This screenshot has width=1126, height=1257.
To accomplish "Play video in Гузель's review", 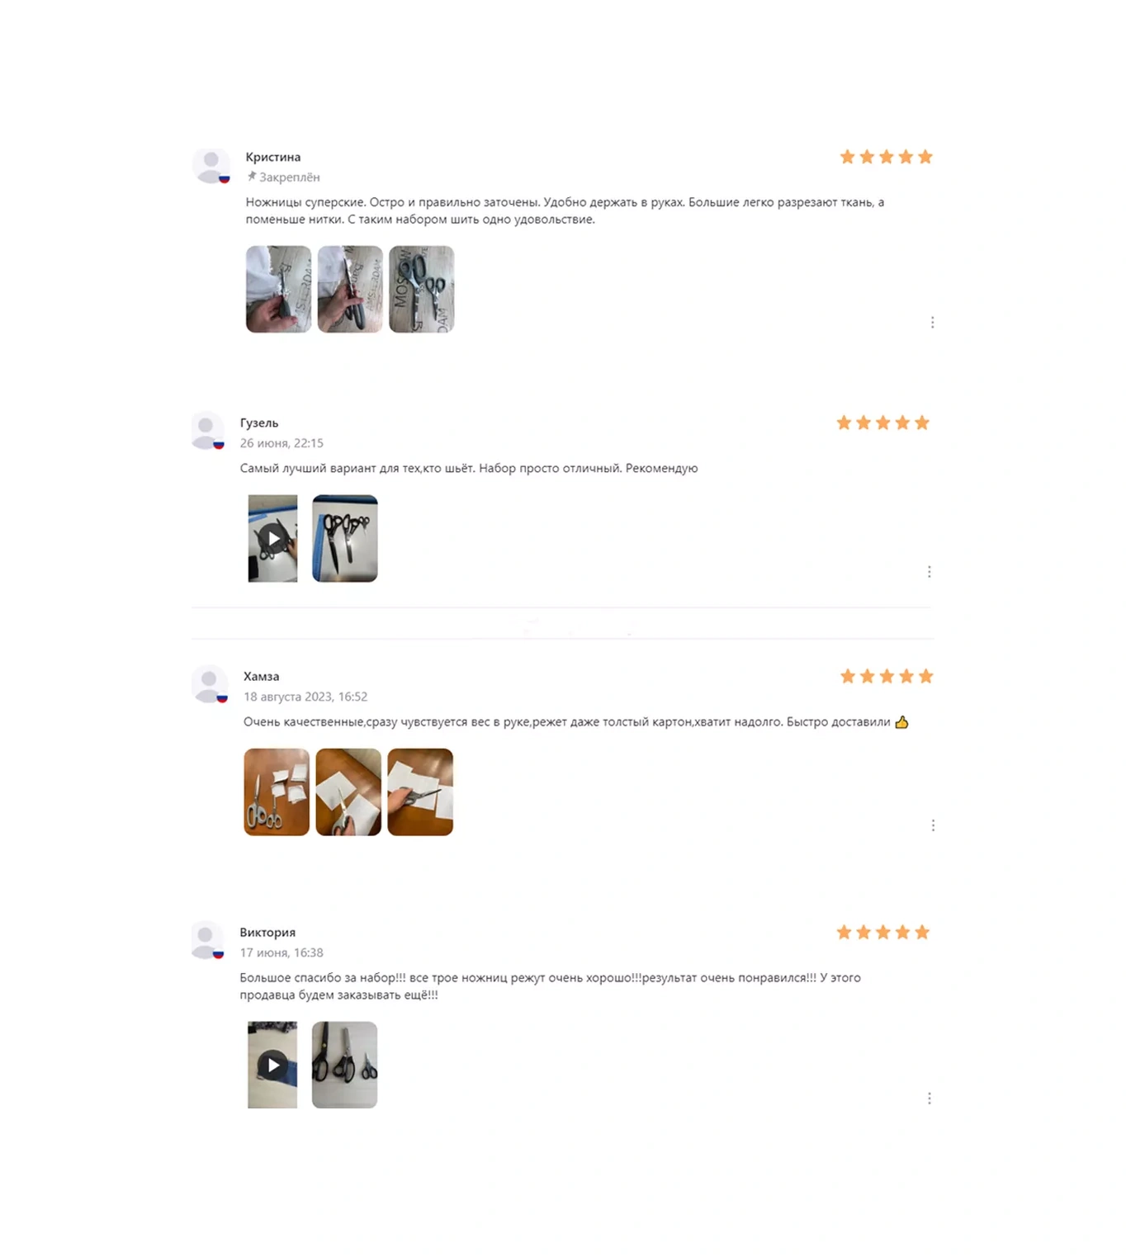I will [x=272, y=538].
